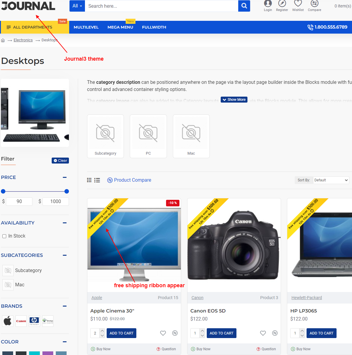Click the search magnifier button

[244, 6]
